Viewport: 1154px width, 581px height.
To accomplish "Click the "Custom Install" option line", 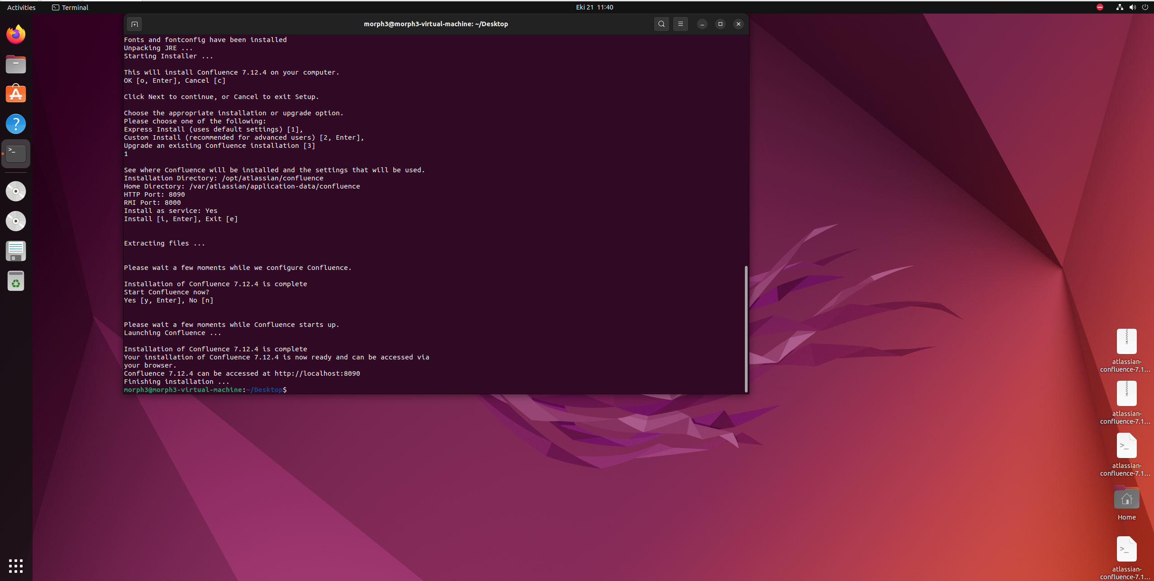I will click(244, 137).
